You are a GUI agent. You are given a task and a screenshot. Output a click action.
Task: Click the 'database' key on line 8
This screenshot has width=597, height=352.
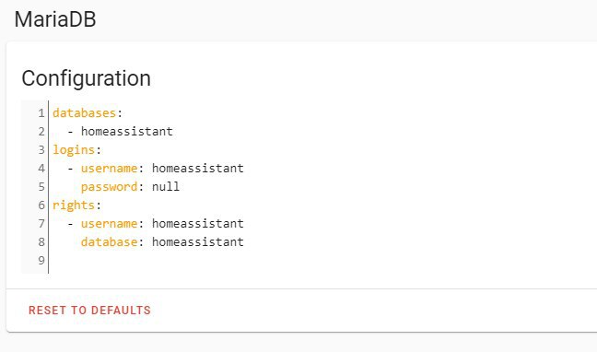point(109,242)
